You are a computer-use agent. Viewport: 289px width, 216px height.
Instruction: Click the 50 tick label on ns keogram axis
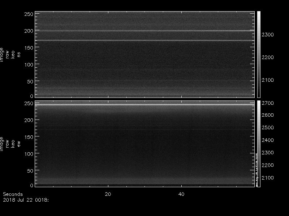pyautogui.click(x=30, y=82)
